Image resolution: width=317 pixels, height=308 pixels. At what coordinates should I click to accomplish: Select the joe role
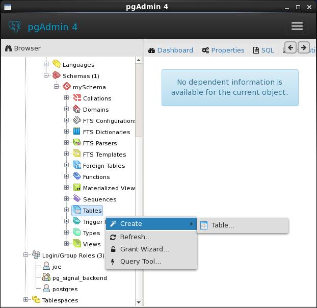click(x=57, y=267)
